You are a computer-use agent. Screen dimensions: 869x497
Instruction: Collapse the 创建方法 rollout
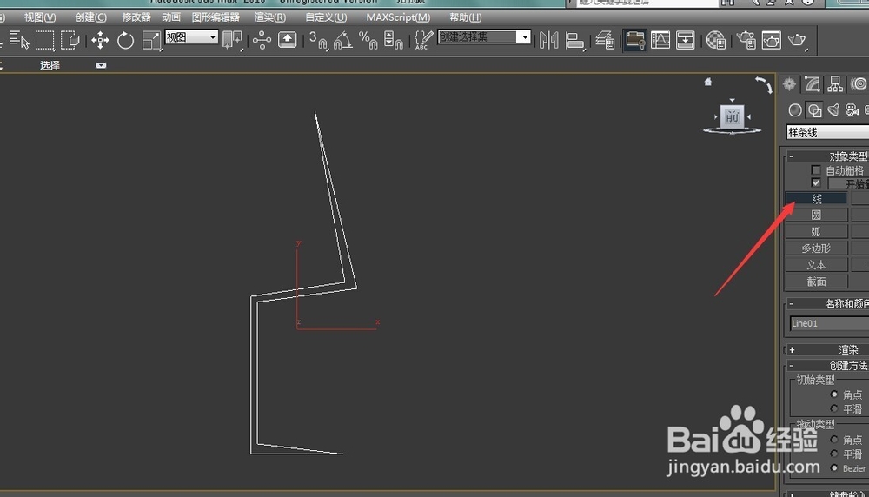pyautogui.click(x=791, y=366)
